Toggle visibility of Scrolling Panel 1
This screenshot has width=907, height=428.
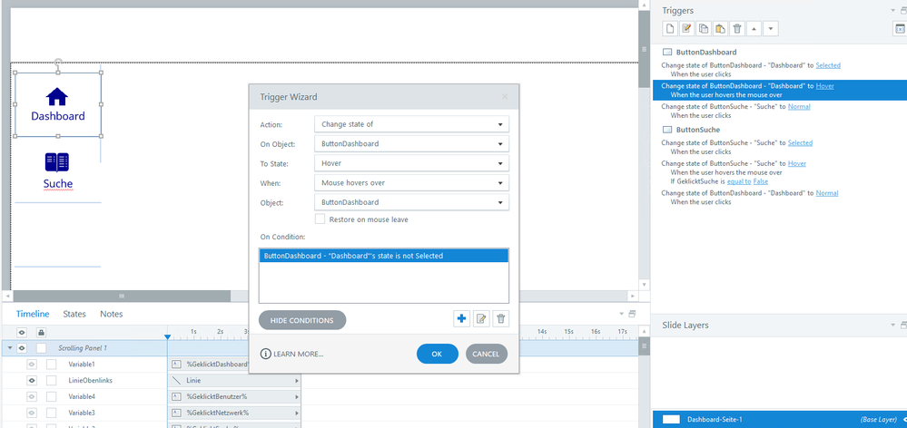23,348
